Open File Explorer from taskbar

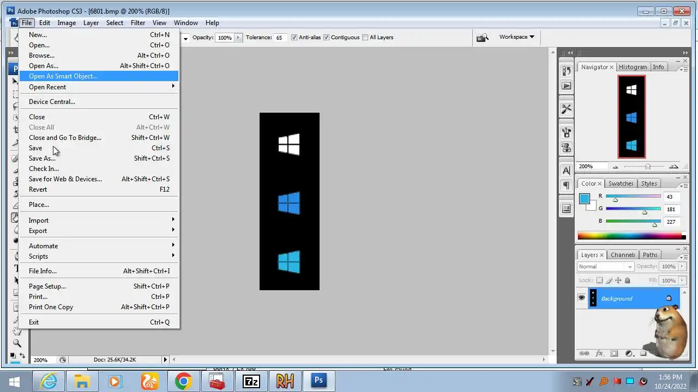tap(82, 381)
